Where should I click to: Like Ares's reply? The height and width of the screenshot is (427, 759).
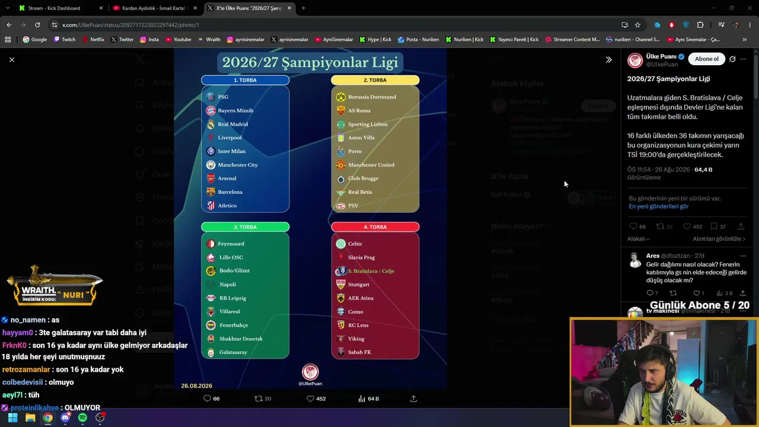point(697,293)
